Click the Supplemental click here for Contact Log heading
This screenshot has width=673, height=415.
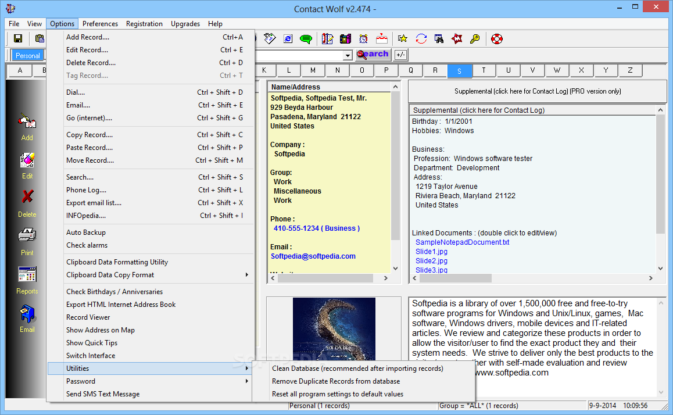click(x=478, y=110)
